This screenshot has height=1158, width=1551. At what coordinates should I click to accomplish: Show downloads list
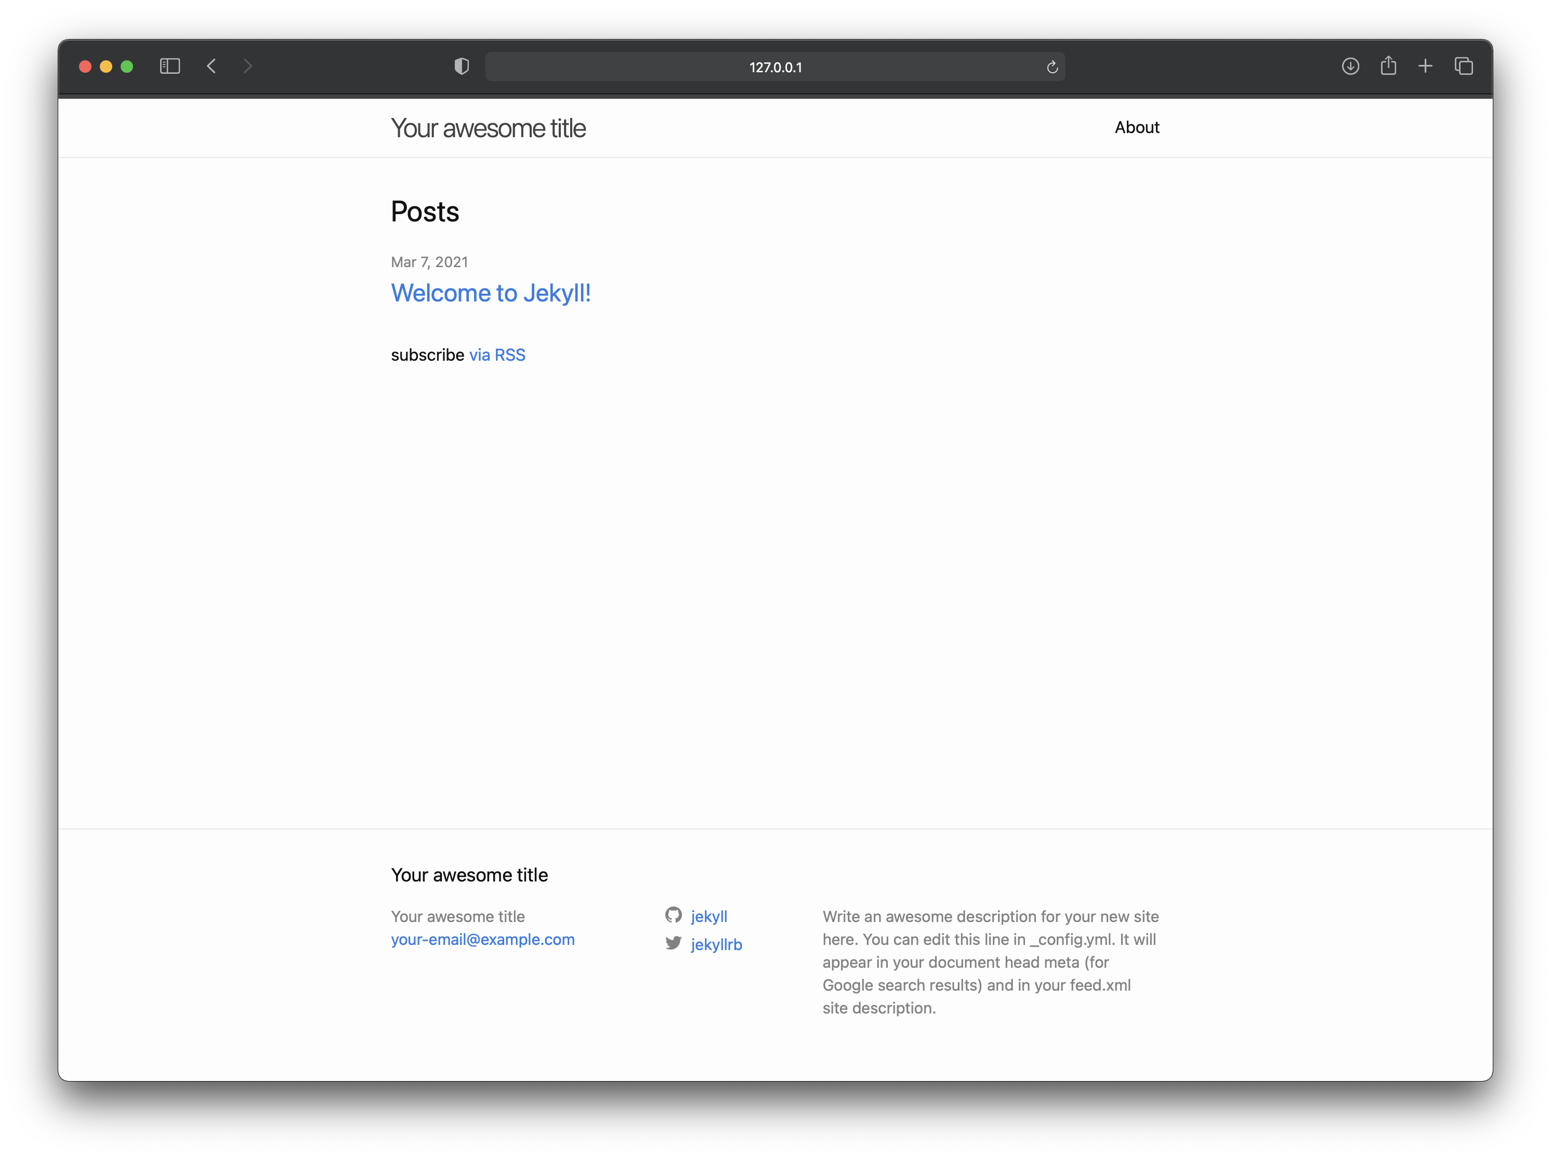1350,67
